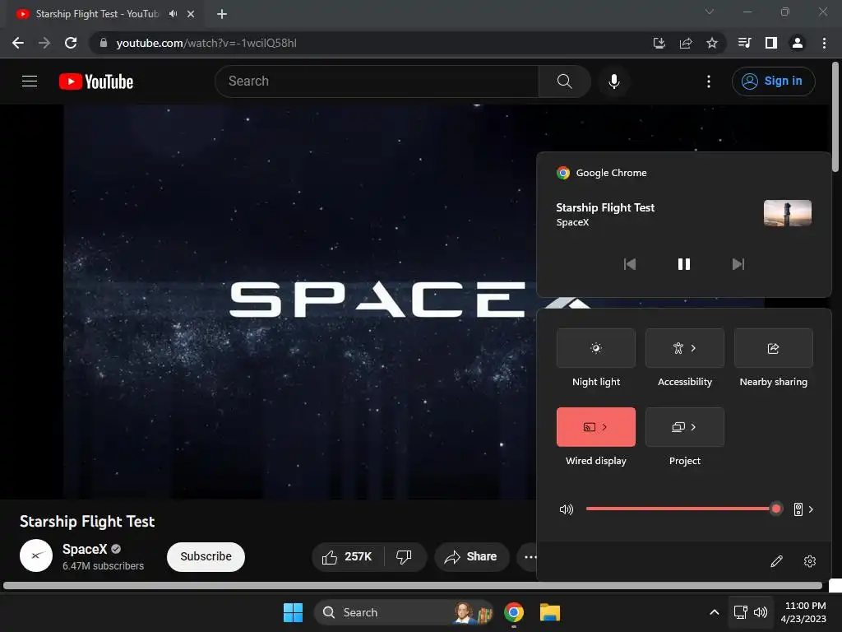The image size is (842, 632).
Task: Click Starship Flight Test title in flyout
Action: pos(605,207)
